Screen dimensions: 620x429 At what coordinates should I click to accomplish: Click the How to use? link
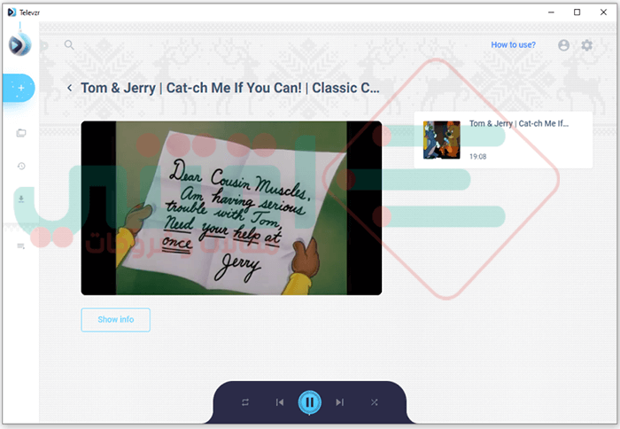coord(513,44)
